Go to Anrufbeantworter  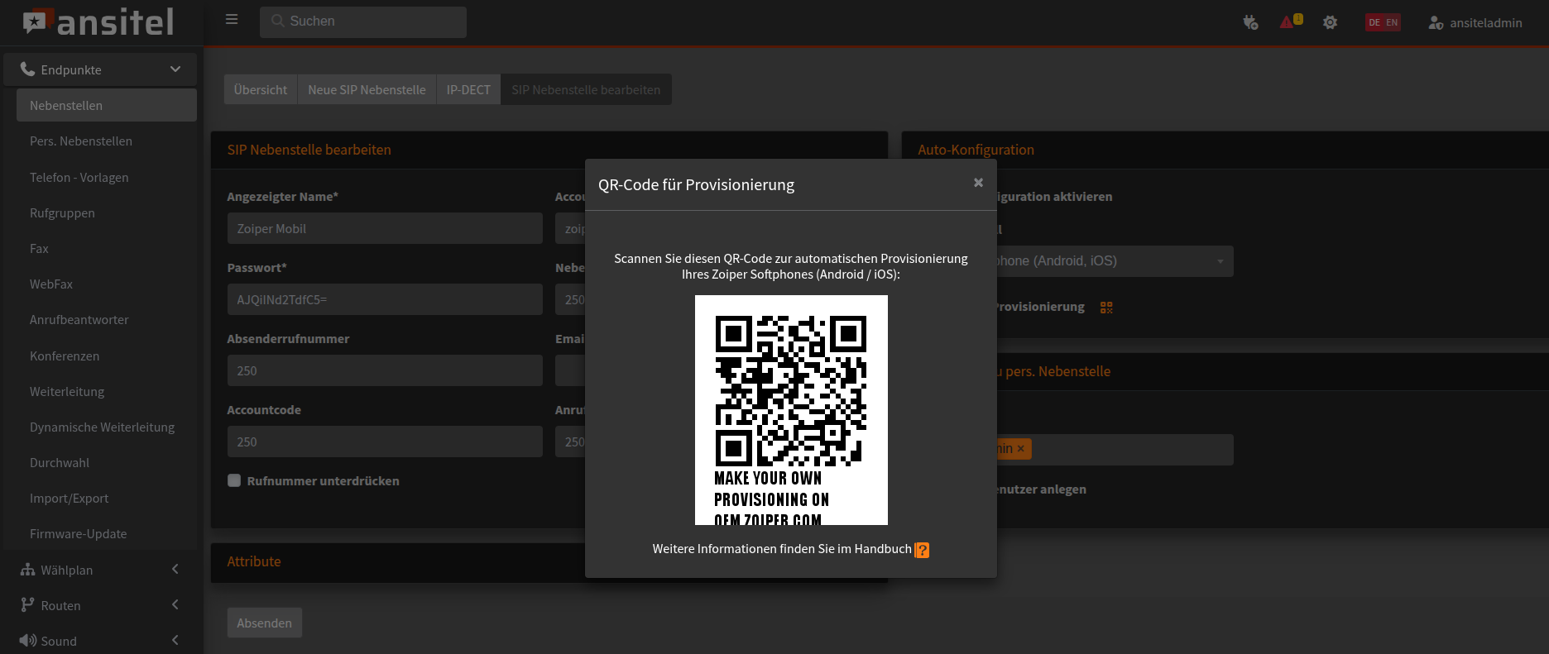coord(107,320)
